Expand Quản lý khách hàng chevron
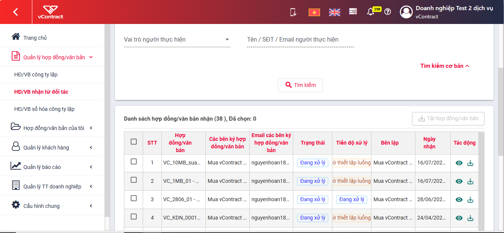The image size is (504, 233). click(x=91, y=148)
